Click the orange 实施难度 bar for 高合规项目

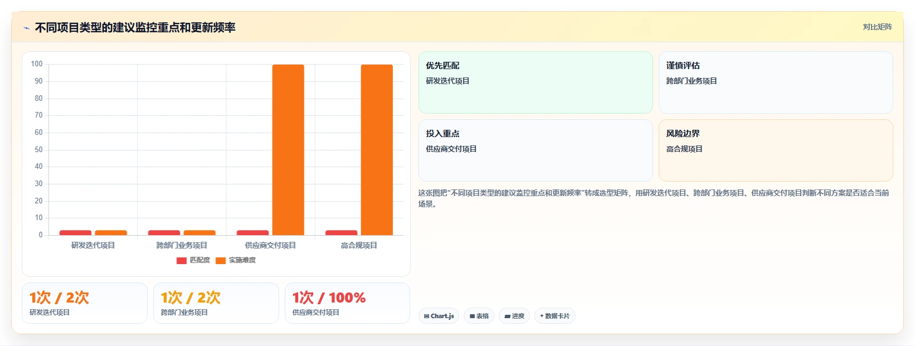pos(377,150)
